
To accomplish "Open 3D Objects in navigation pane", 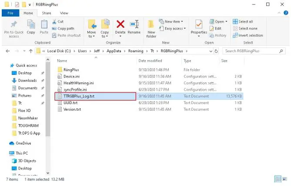I will [x=27, y=161].
